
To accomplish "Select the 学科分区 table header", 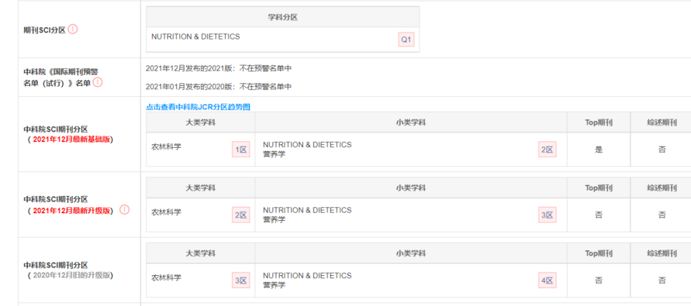I will click(283, 17).
